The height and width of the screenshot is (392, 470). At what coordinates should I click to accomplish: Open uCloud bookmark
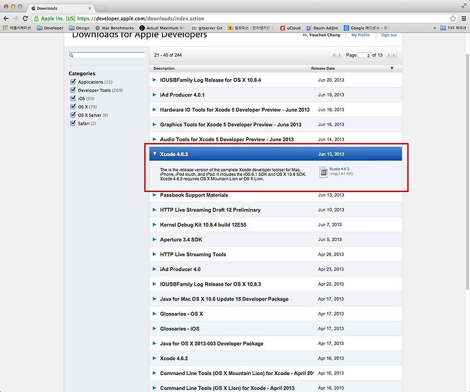point(290,28)
